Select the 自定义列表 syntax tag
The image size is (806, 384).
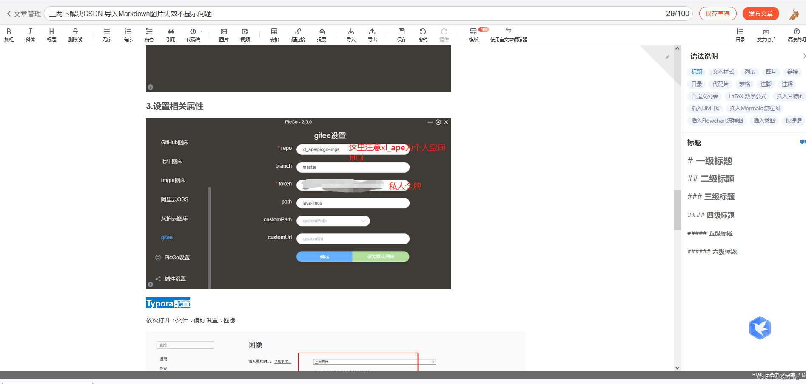704,96
